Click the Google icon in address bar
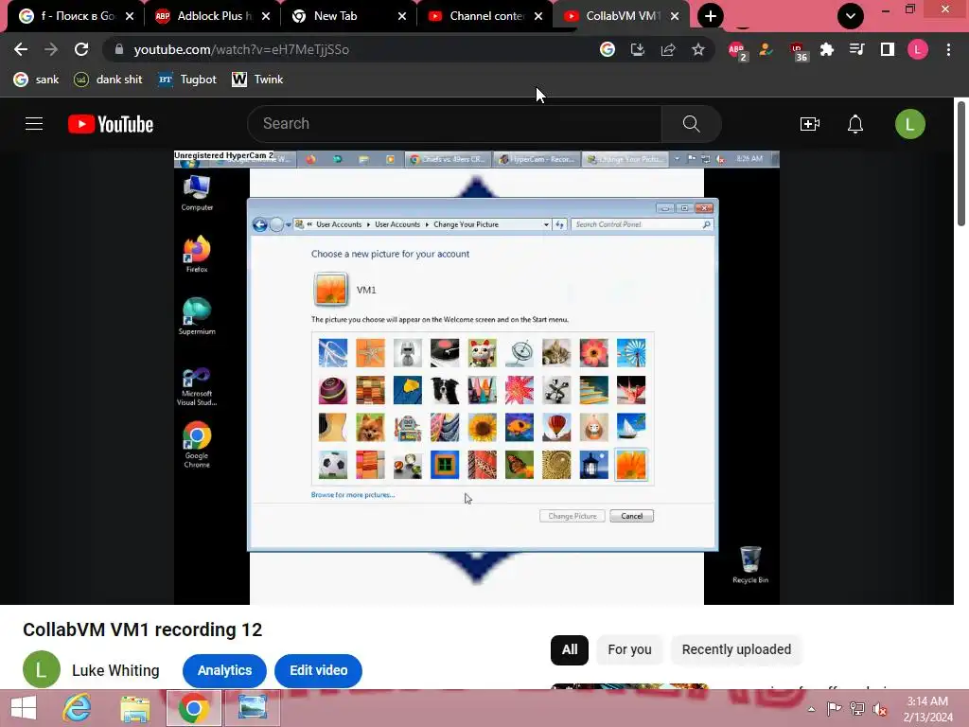The height and width of the screenshot is (727, 969). tap(608, 49)
